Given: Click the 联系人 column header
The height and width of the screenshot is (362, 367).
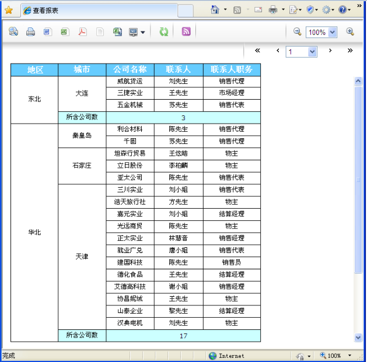Looking at the screenshot, I should click(179, 70).
